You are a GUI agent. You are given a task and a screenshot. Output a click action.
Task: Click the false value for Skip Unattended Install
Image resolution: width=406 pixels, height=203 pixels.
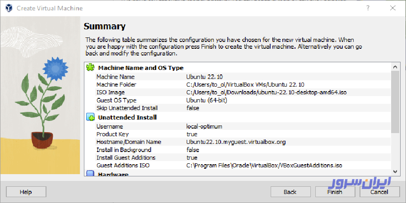(x=193, y=108)
